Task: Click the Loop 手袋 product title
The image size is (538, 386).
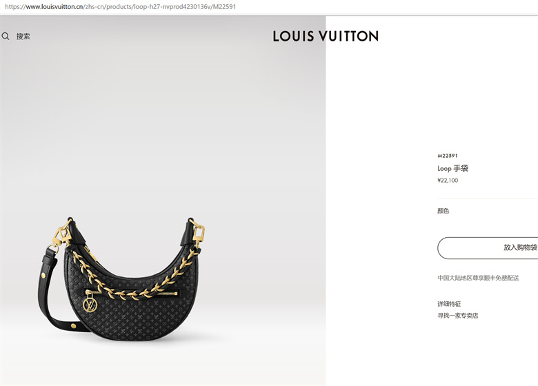Action: pos(453,168)
